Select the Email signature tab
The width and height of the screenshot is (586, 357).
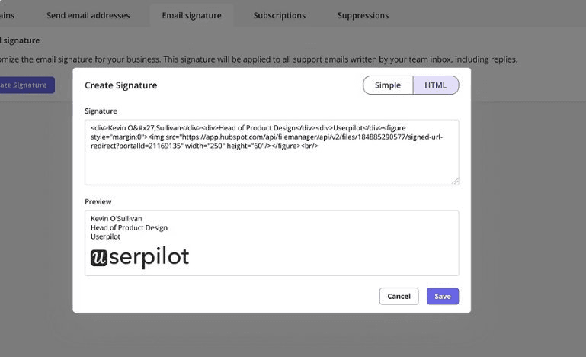[x=191, y=15]
